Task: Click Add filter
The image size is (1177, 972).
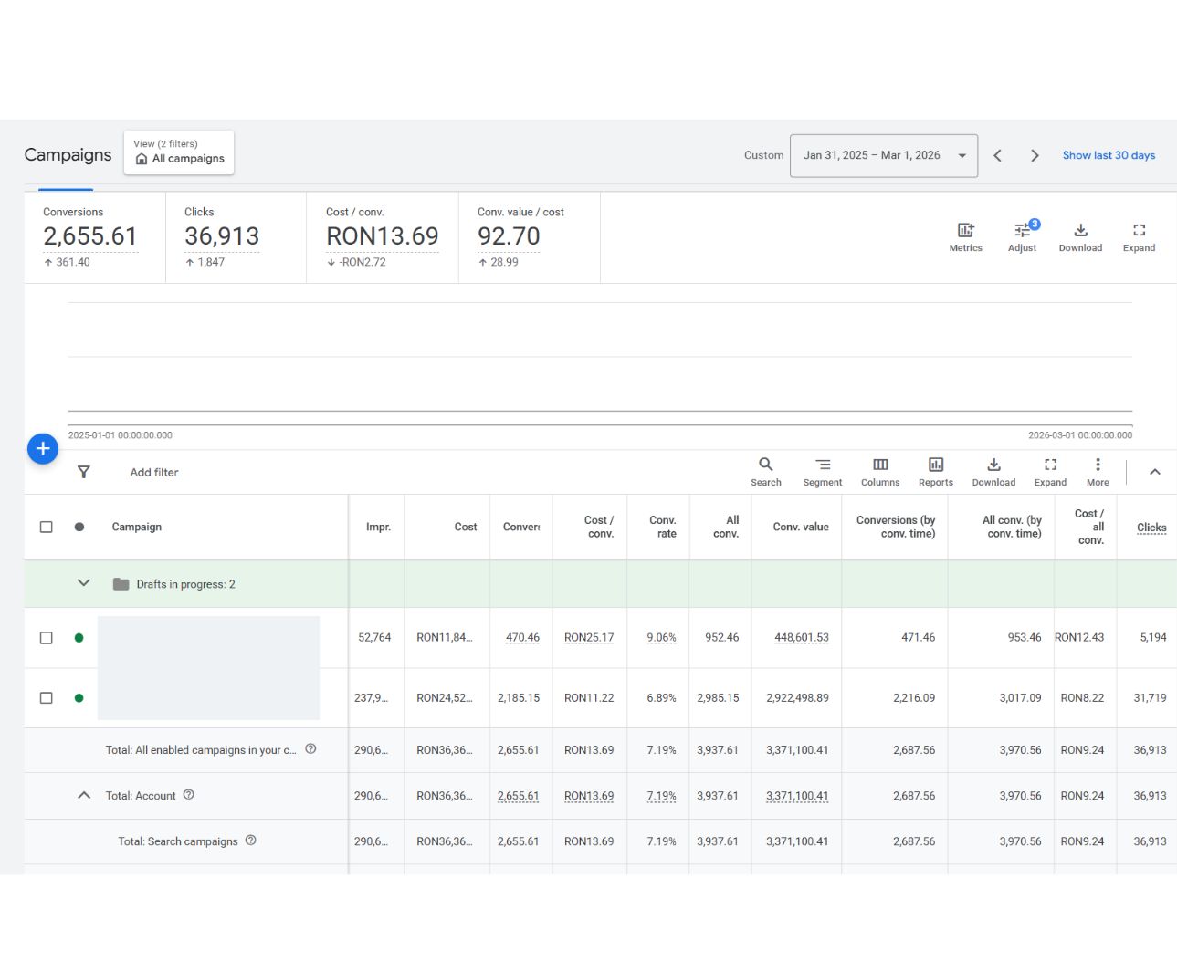Action: (x=154, y=472)
